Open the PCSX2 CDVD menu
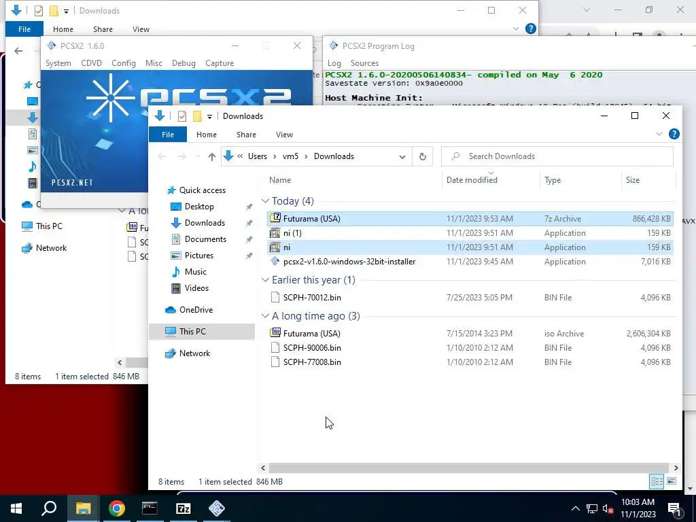The image size is (696, 522). (x=92, y=63)
